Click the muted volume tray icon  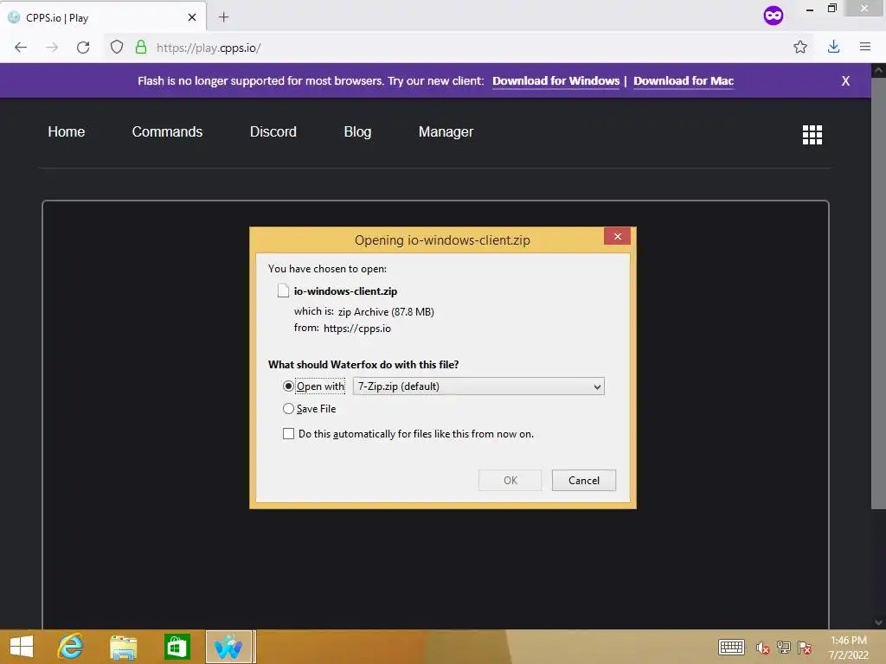[x=762, y=648]
